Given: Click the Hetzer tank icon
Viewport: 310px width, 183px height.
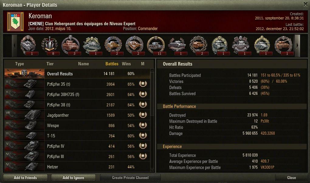Looking at the screenshot, I should 31,167.
